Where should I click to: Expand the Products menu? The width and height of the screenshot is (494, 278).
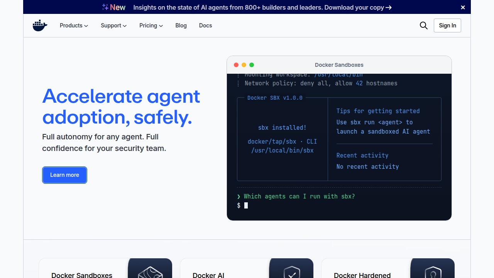74,25
